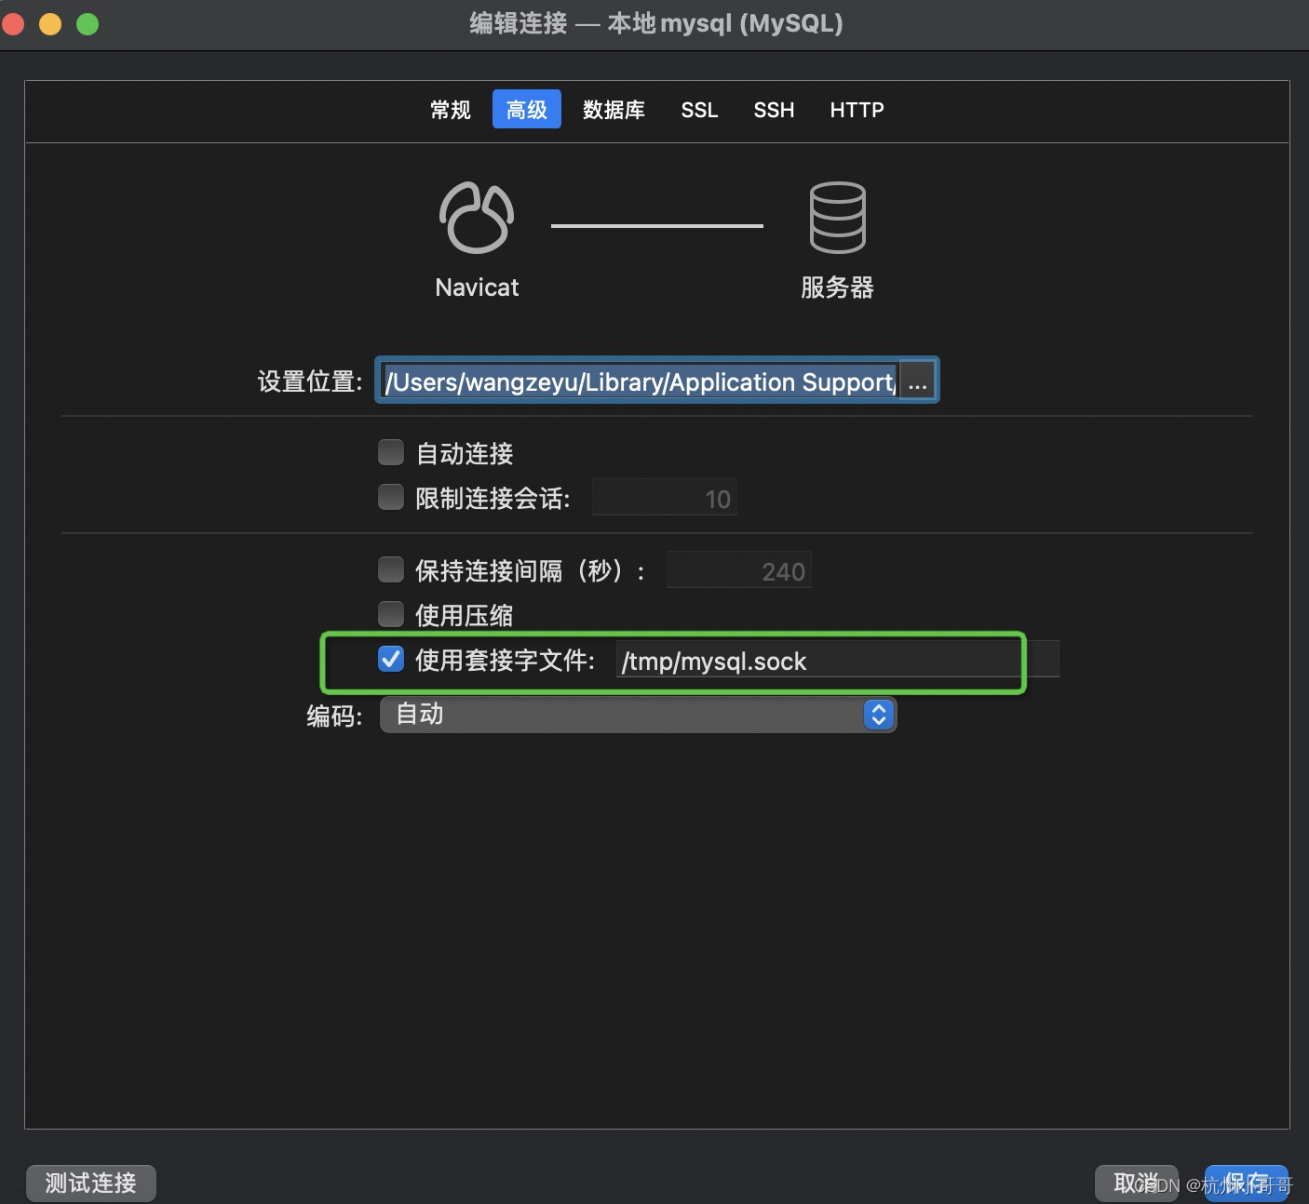Disable the 使用套接字文件 checkbox
1309x1204 pixels.
[390, 660]
